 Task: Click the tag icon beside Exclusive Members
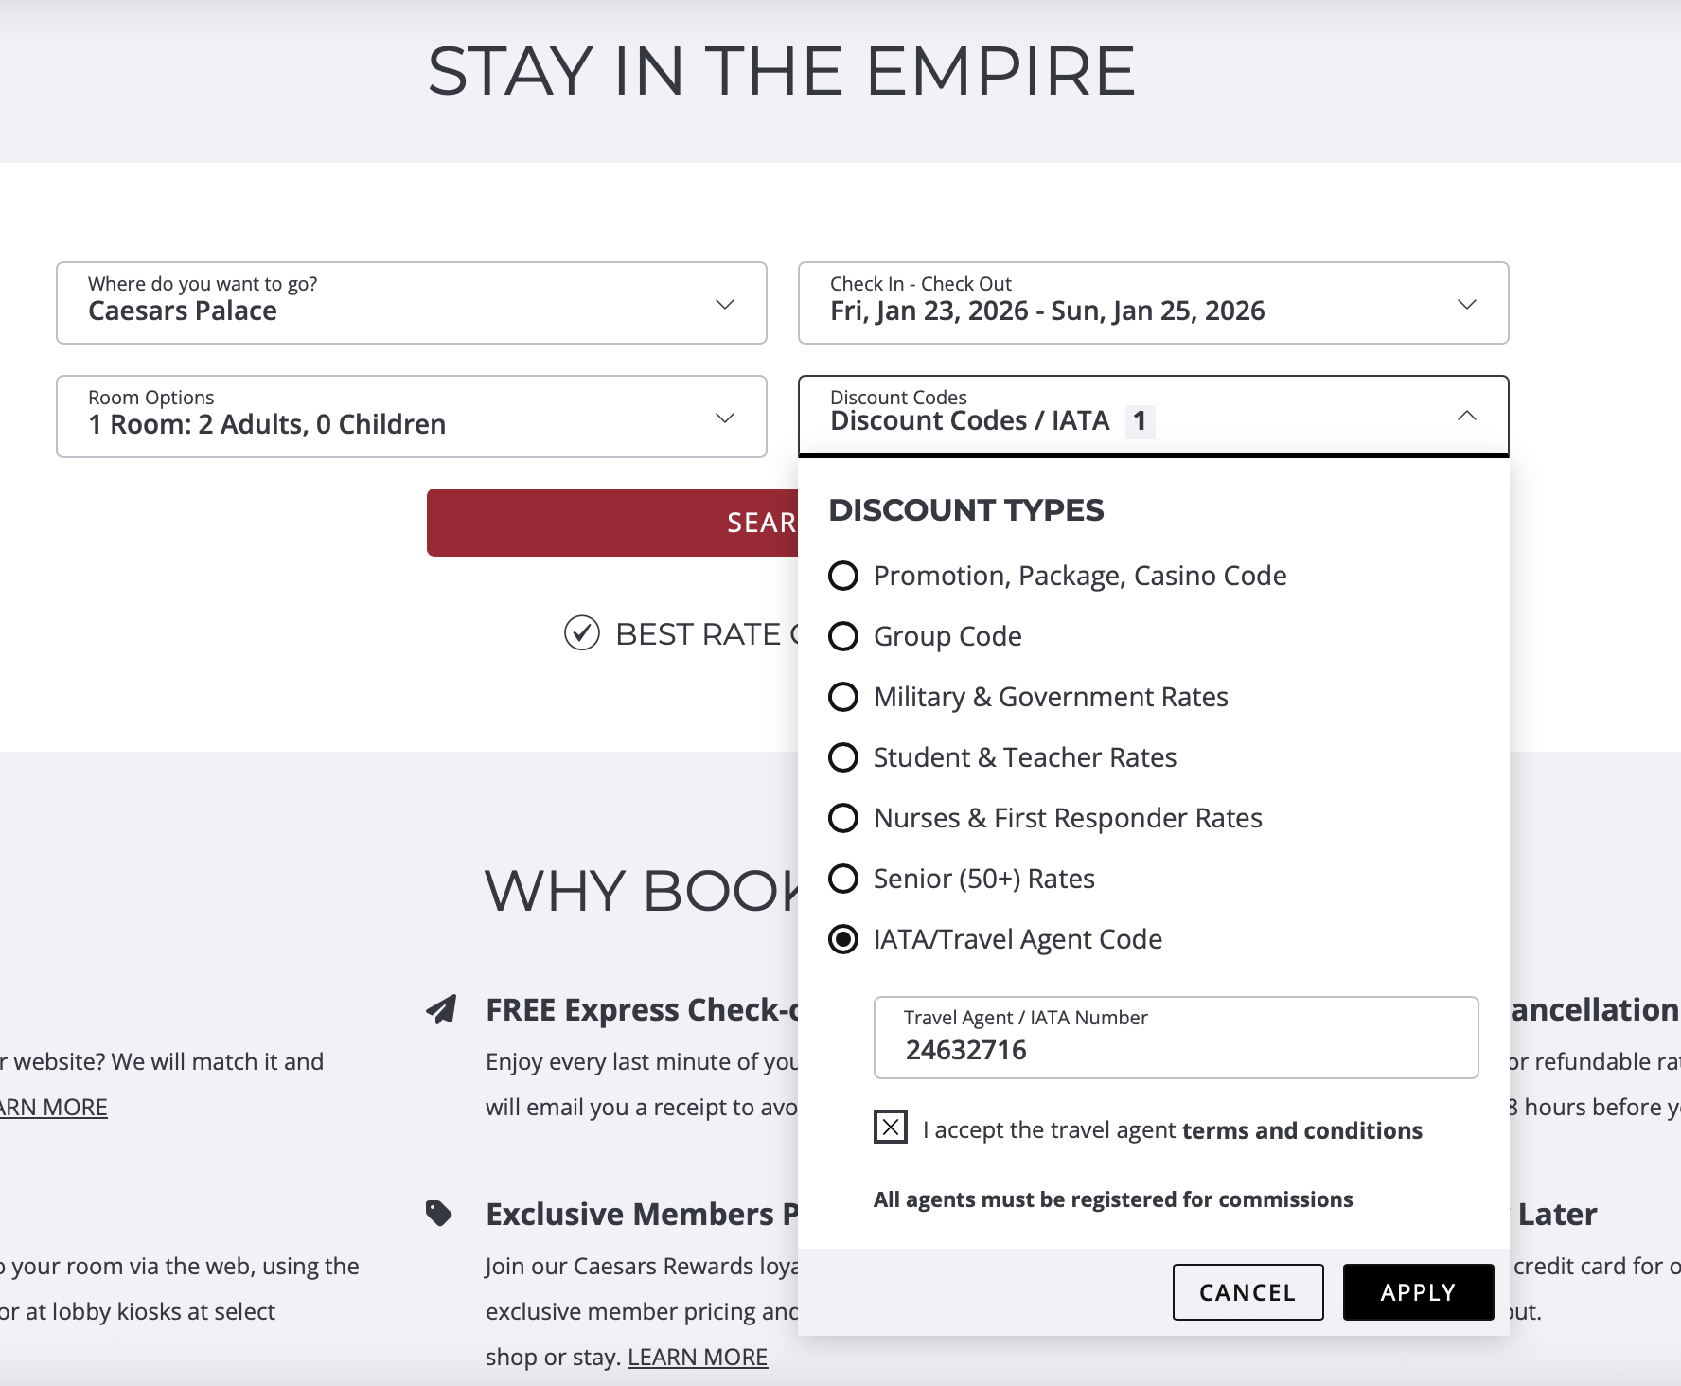click(439, 1213)
